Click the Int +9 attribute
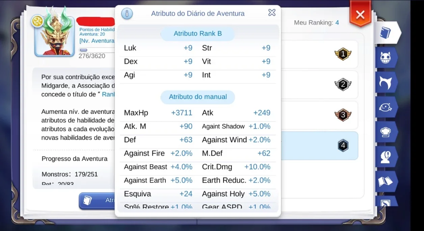Screen dimensions: 424x231 pos(236,75)
